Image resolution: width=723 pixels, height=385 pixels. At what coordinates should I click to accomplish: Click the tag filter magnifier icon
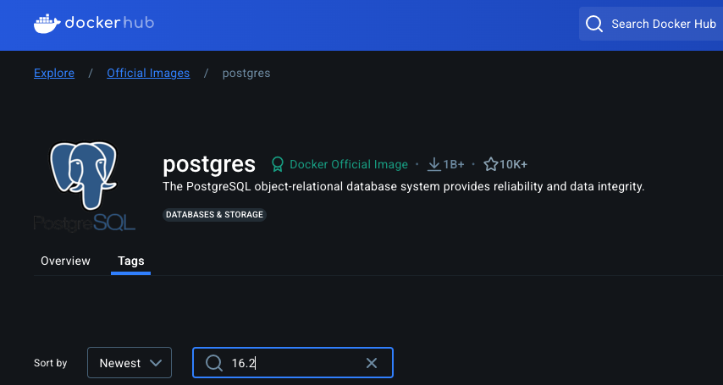tap(214, 363)
